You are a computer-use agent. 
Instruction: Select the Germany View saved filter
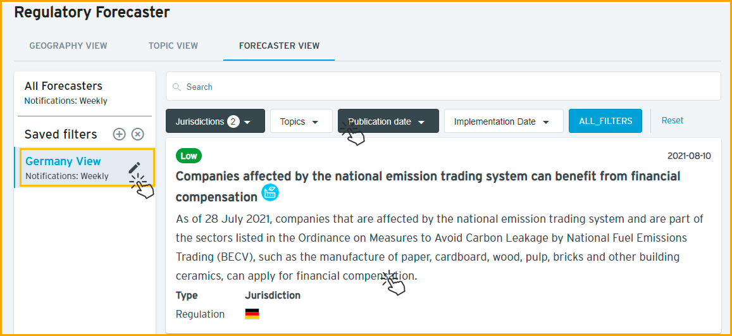84,168
